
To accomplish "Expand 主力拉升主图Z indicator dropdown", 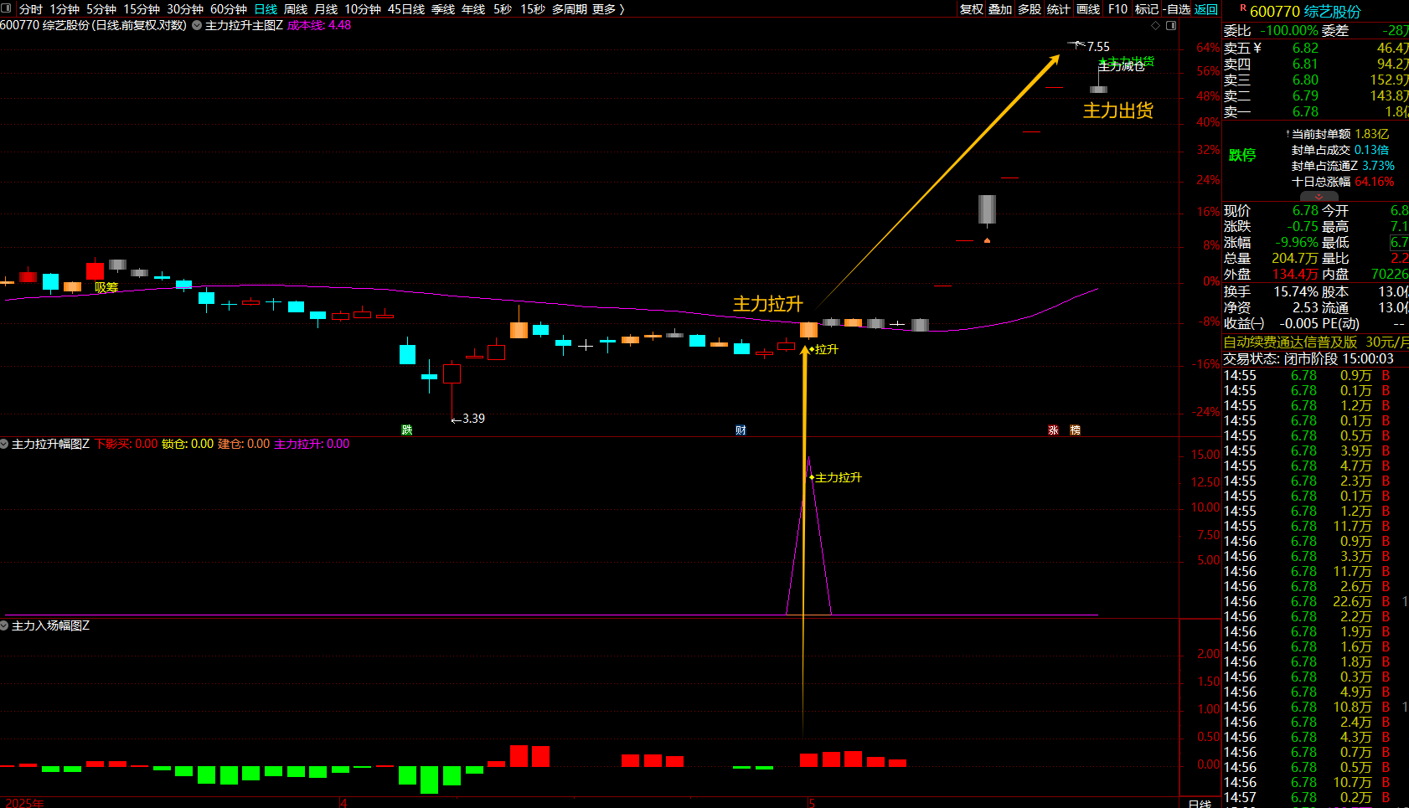I will (x=197, y=25).
